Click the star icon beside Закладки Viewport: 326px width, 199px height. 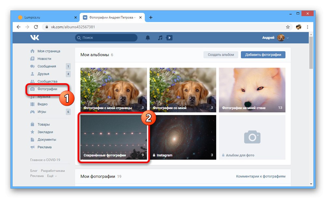pos(32,132)
